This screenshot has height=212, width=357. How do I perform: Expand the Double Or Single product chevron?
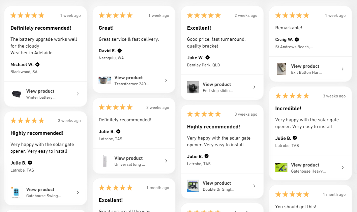coord(255,186)
